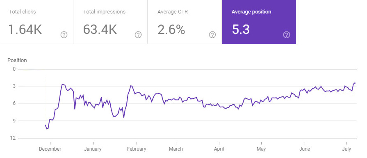The image size is (367, 158).
Task: Click the Position axis title above the chart
Action: (x=17, y=60)
